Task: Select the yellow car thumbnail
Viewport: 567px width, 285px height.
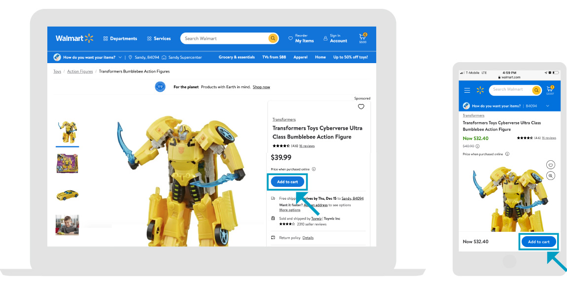Action: point(67,195)
